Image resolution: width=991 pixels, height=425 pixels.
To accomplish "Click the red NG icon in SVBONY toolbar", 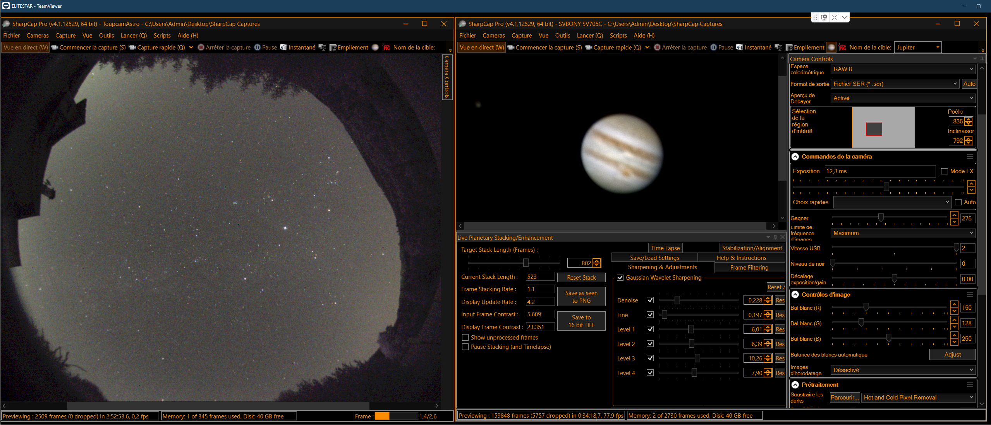I will pyautogui.click(x=842, y=48).
